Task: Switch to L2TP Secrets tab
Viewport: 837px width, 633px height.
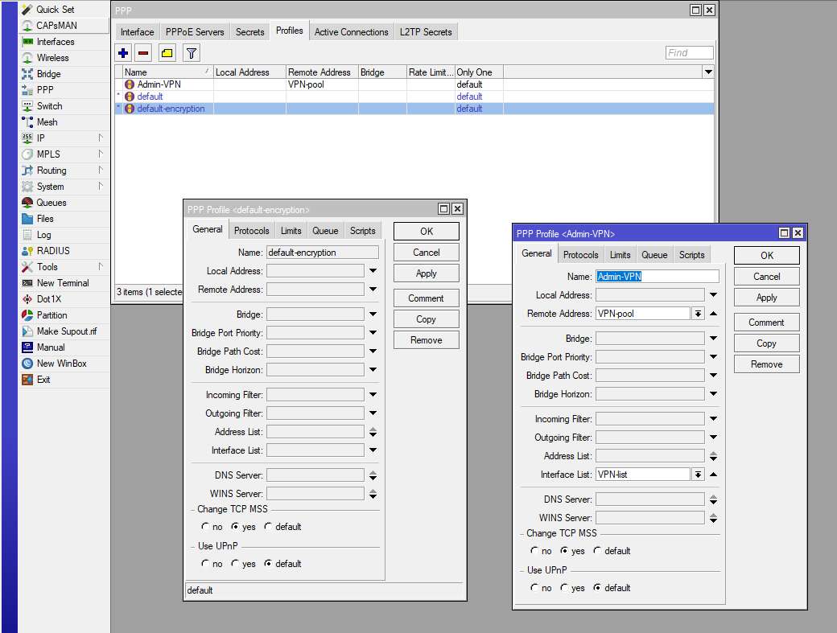Action: (x=426, y=32)
